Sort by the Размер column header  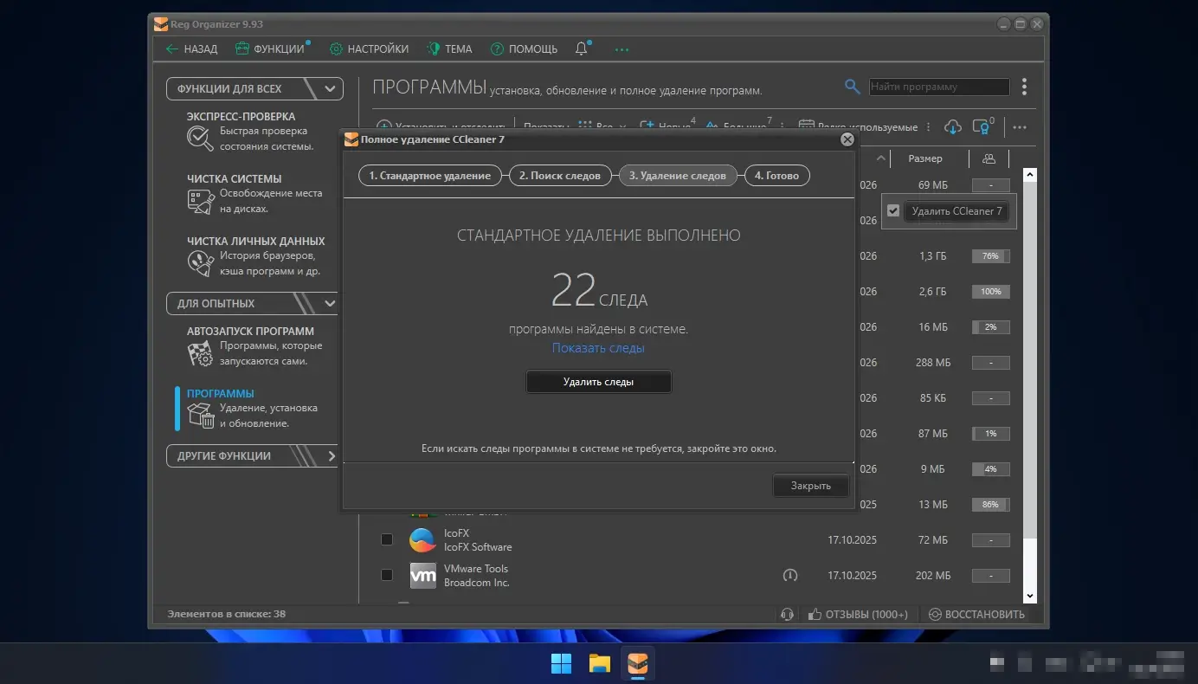pyautogui.click(x=925, y=158)
